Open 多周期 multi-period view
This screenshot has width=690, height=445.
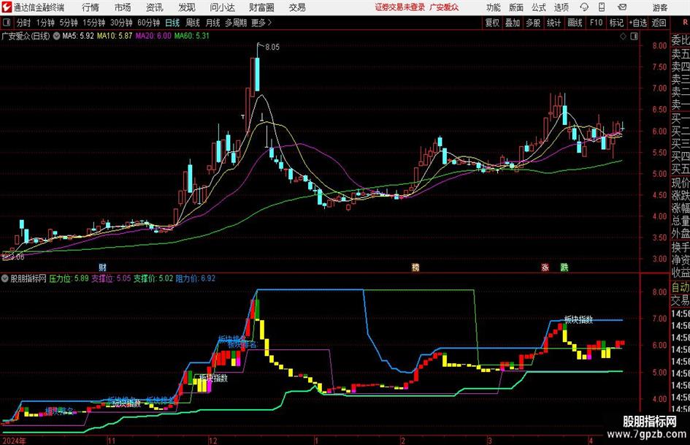point(236,23)
